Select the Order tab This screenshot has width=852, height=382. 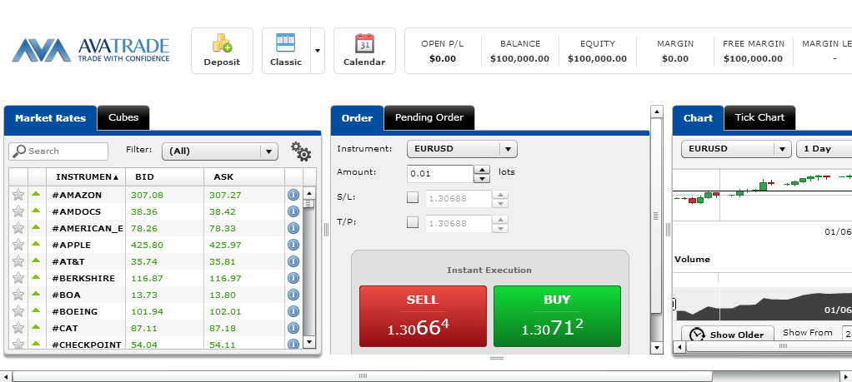tap(357, 117)
